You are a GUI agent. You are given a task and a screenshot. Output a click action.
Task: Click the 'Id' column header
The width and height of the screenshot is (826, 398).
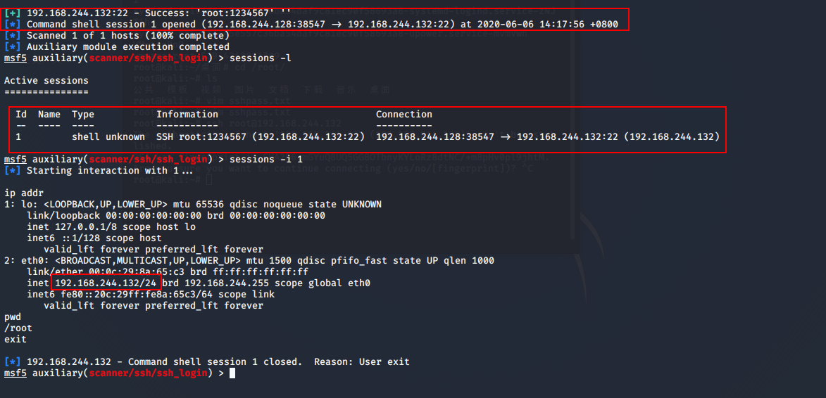21,114
